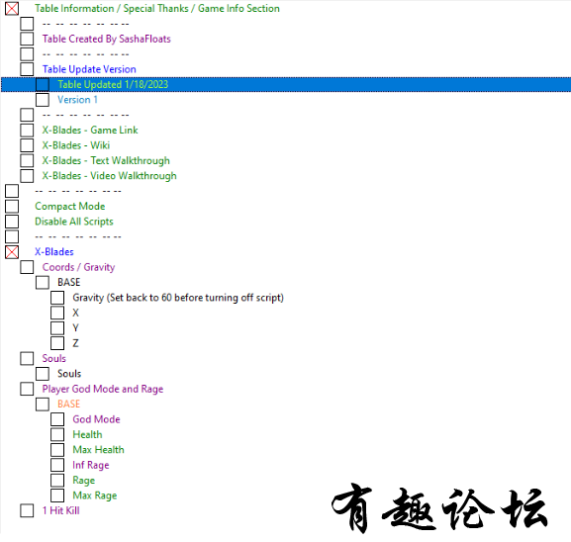Image resolution: width=571 pixels, height=542 pixels.
Task: Tick the black BASE checkbox under Coords / Gravity
Action: (43, 283)
